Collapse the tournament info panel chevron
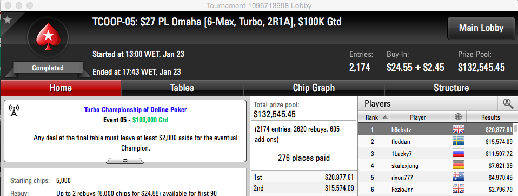Image resolution: width=518 pixels, height=196 pixels. (x=125, y=160)
